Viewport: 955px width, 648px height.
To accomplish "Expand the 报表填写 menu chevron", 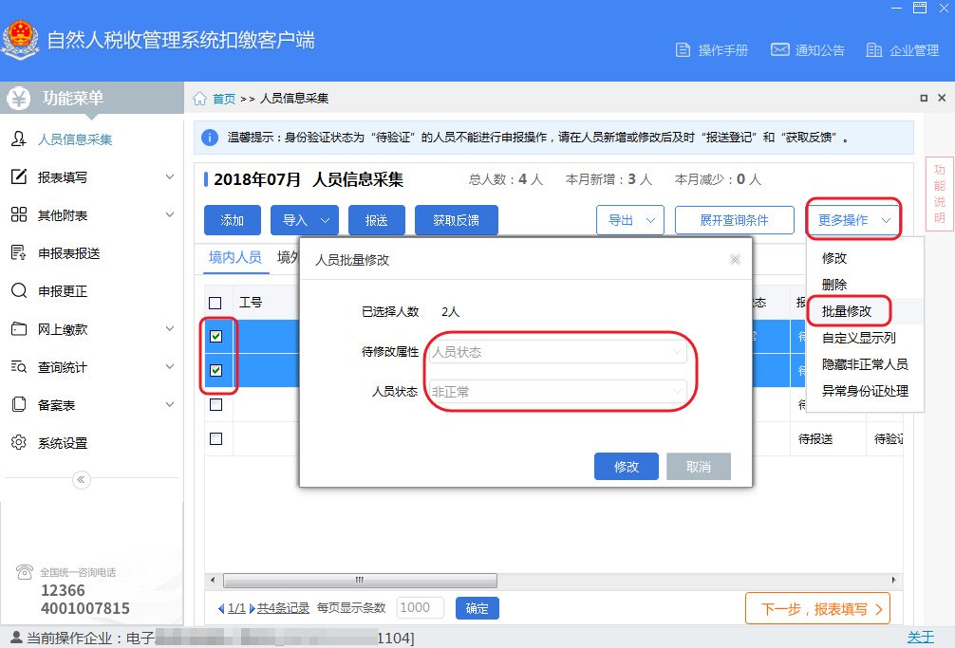I will [x=170, y=177].
